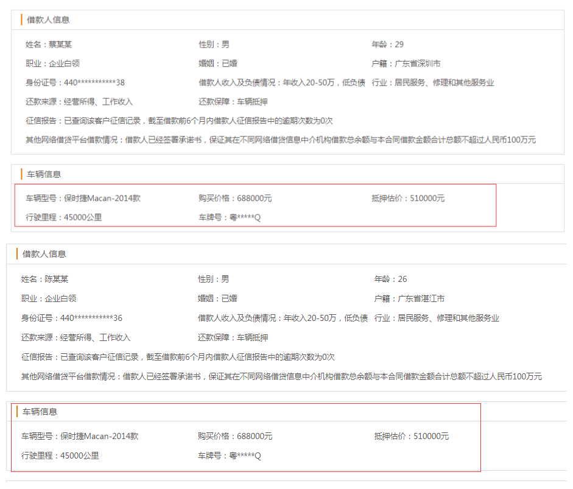Click 户籍：广东省湛江市 text

tap(409, 298)
